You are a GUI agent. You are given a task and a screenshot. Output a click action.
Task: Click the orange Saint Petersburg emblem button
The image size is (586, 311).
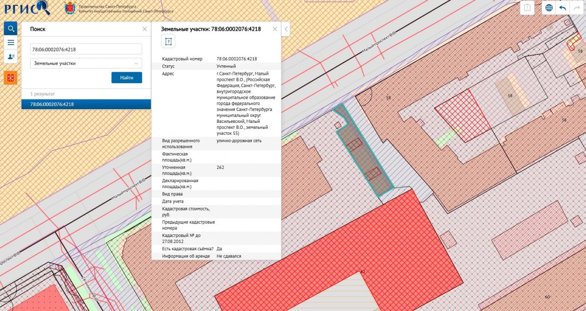(x=11, y=78)
